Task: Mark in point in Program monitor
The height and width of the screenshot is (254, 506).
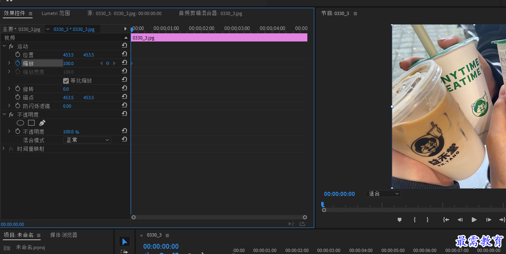Action: (x=414, y=219)
